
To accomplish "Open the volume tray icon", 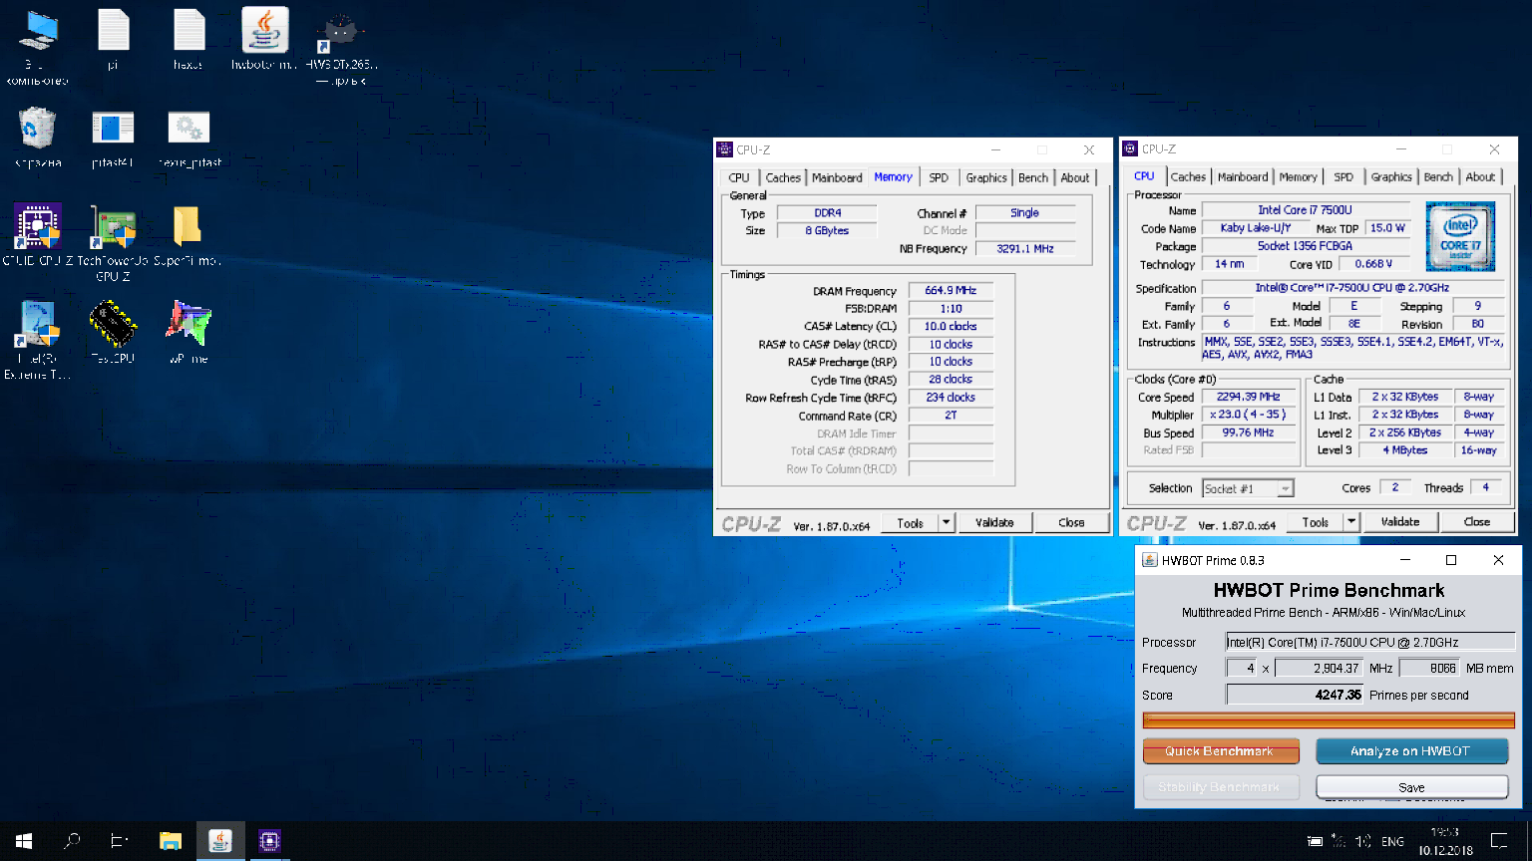I will pos(1363,841).
